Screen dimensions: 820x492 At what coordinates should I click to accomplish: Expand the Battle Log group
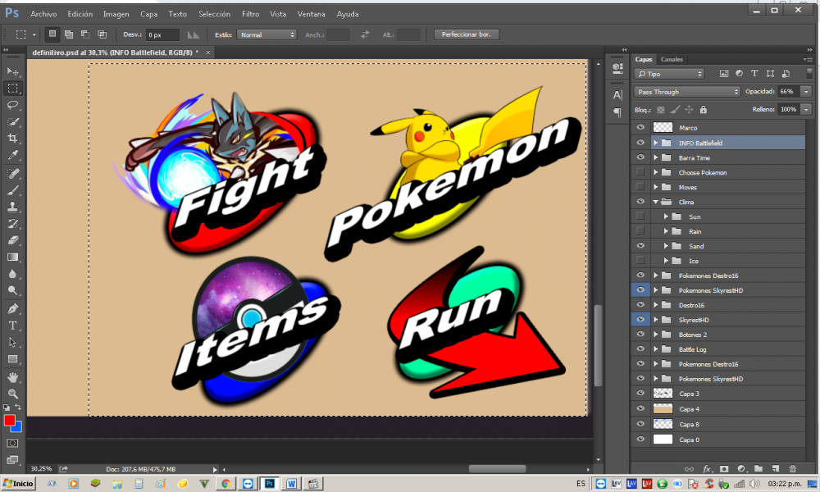pyautogui.click(x=655, y=349)
